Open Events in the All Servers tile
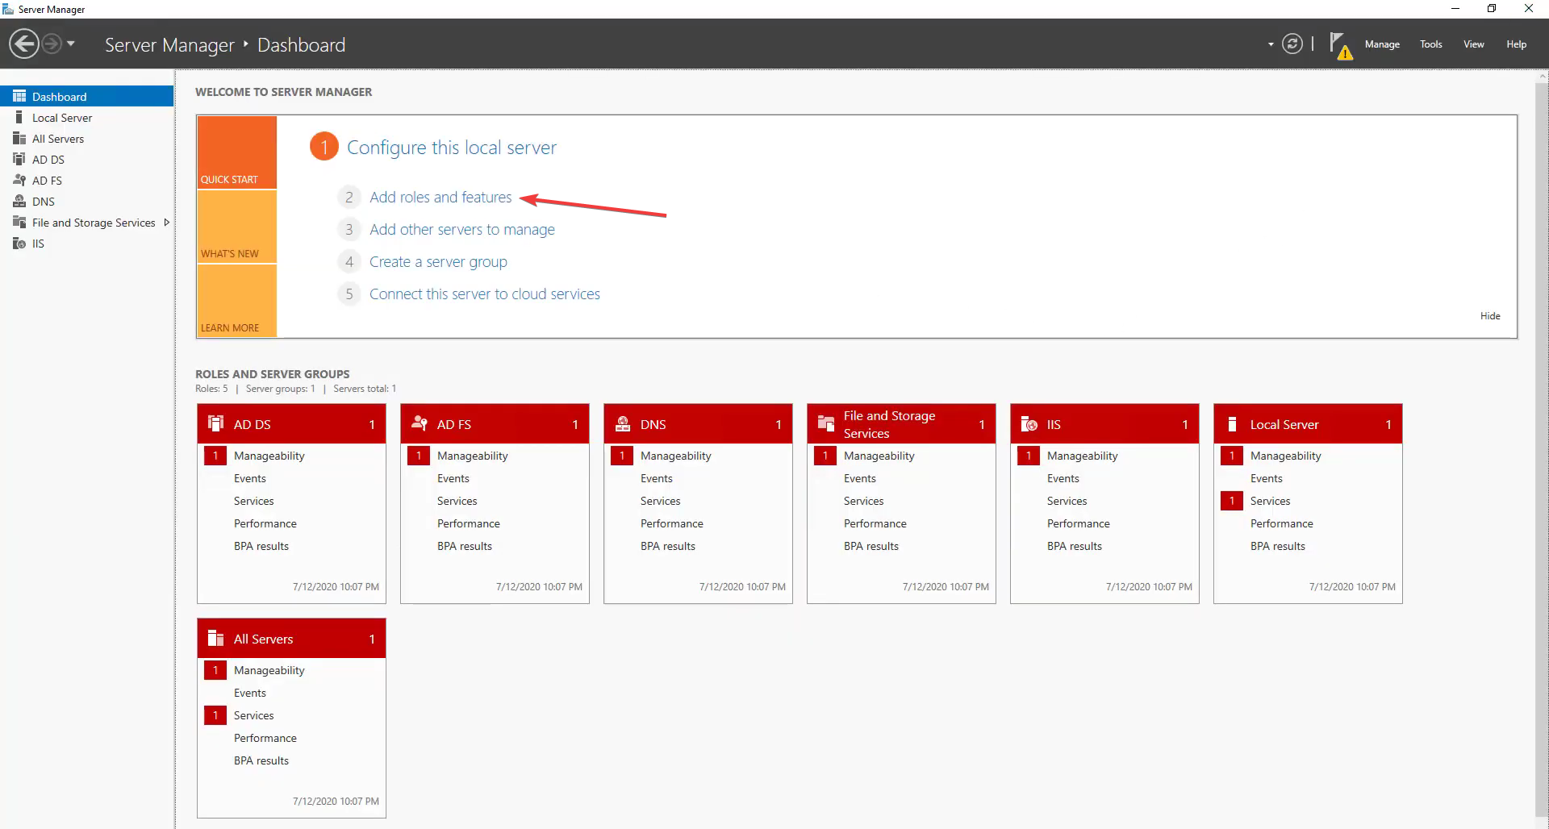The height and width of the screenshot is (829, 1549). (x=250, y=693)
